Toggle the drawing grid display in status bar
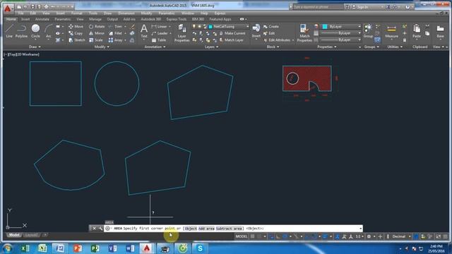Viewport: 452px width, 254px height. [253, 236]
